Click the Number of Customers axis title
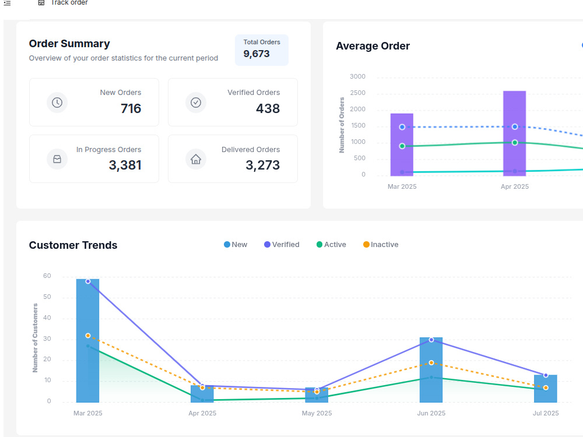The width and height of the screenshot is (583, 437). click(36, 338)
